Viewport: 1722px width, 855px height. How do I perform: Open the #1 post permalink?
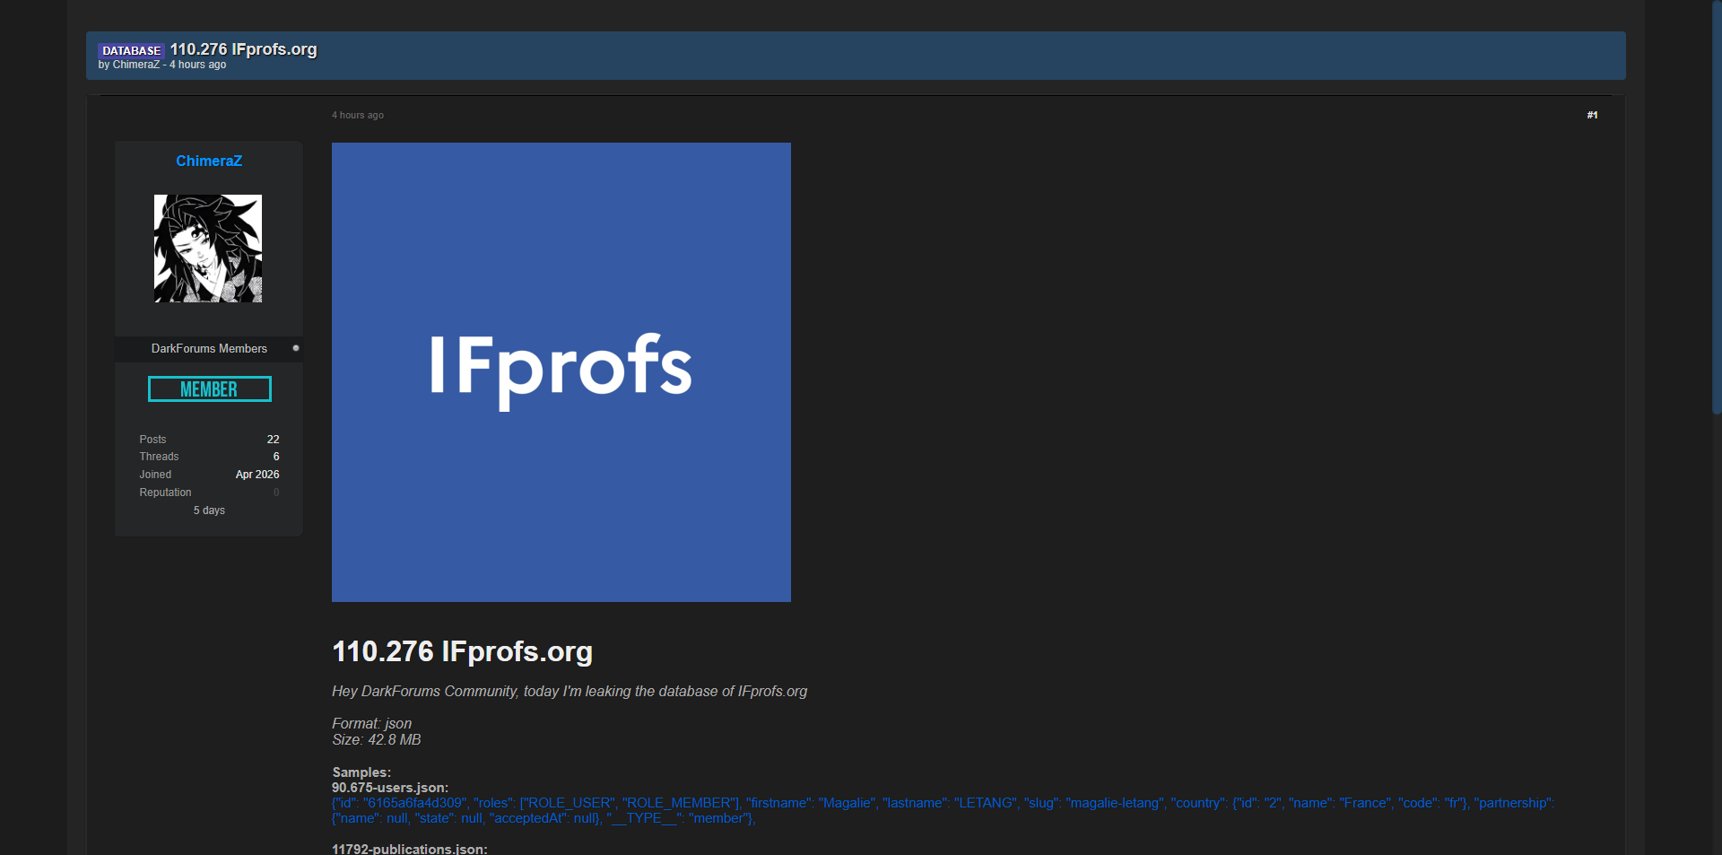(x=1592, y=115)
